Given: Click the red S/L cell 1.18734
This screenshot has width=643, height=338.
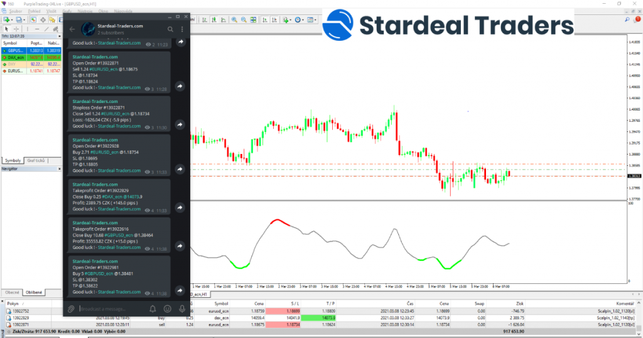Looking at the screenshot, I should click(283, 324).
